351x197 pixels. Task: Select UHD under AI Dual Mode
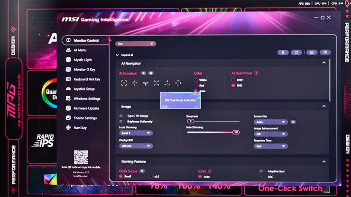click(233, 80)
